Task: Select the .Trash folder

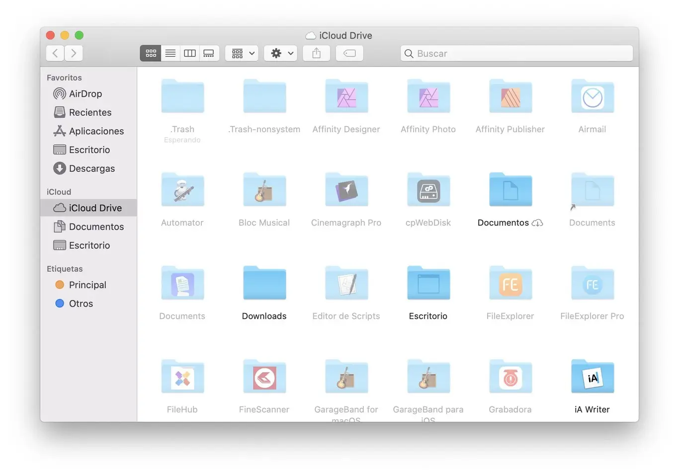Action: pyautogui.click(x=182, y=96)
